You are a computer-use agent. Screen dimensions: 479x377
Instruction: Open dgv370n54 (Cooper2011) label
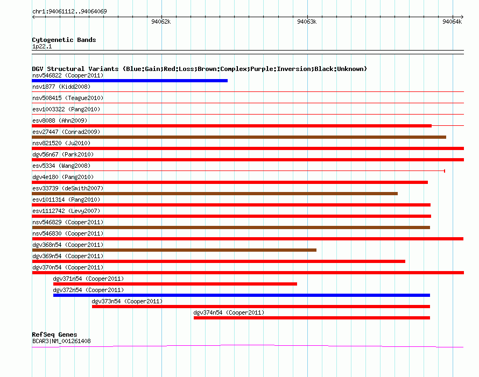(68, 267)
